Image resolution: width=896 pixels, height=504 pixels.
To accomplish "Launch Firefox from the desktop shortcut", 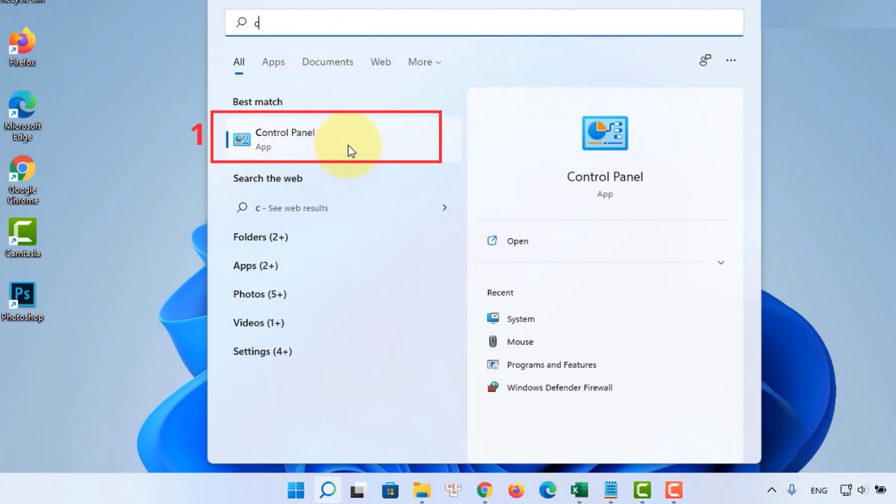I will (x=22, y=42).
